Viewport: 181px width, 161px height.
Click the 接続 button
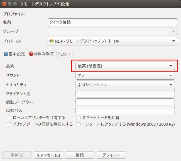[x=80, y=155]
